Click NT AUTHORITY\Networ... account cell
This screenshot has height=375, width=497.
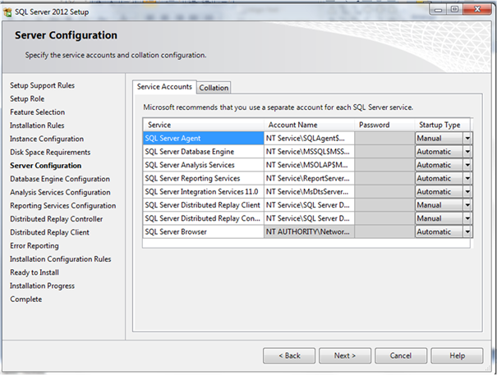click(x=309, y=231)
